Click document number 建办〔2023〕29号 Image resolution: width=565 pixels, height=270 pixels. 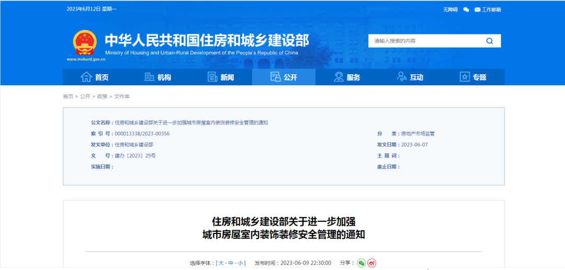(135, 156)
